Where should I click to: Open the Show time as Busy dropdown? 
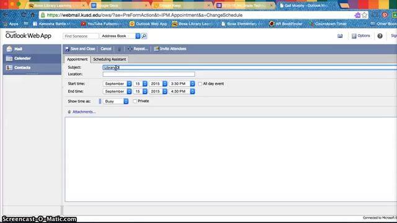[116, 101]
